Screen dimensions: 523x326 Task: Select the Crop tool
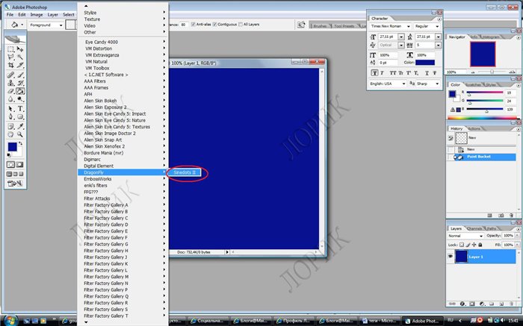pyautogui.click(x=10, y=65)
